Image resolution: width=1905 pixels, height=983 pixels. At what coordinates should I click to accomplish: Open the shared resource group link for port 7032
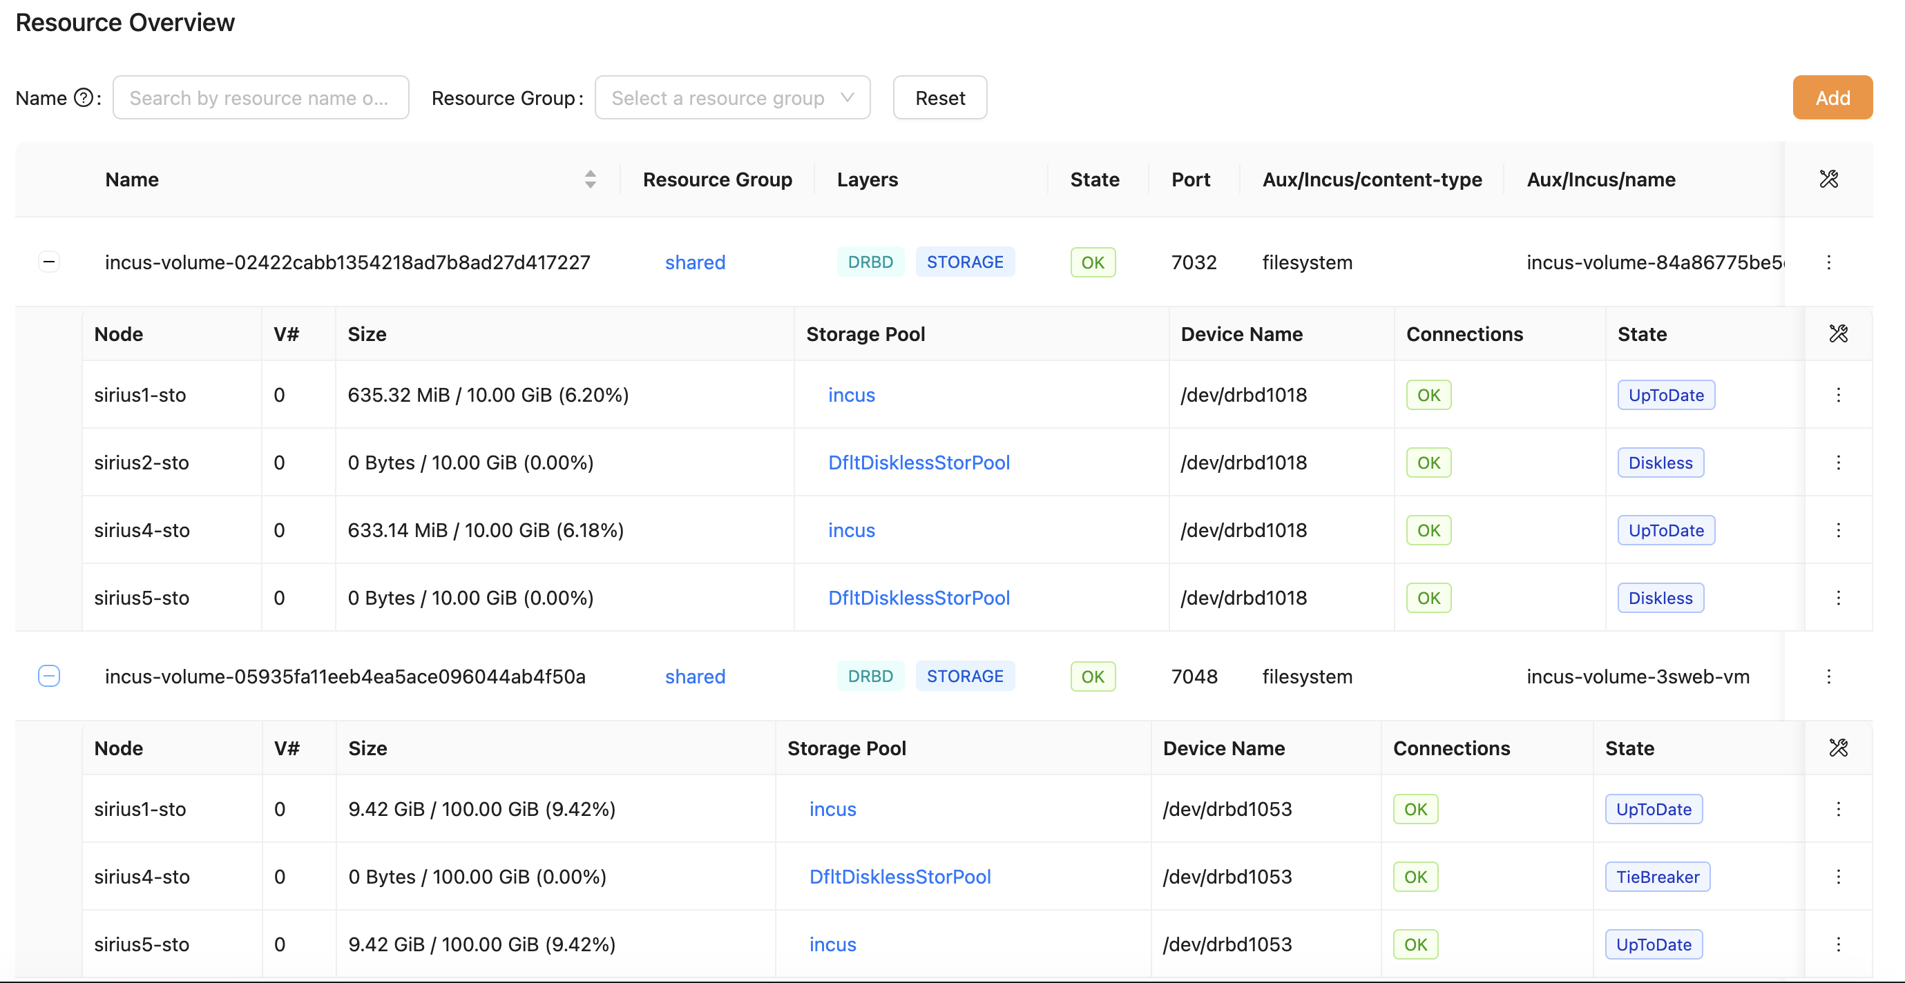coord(694,262)
